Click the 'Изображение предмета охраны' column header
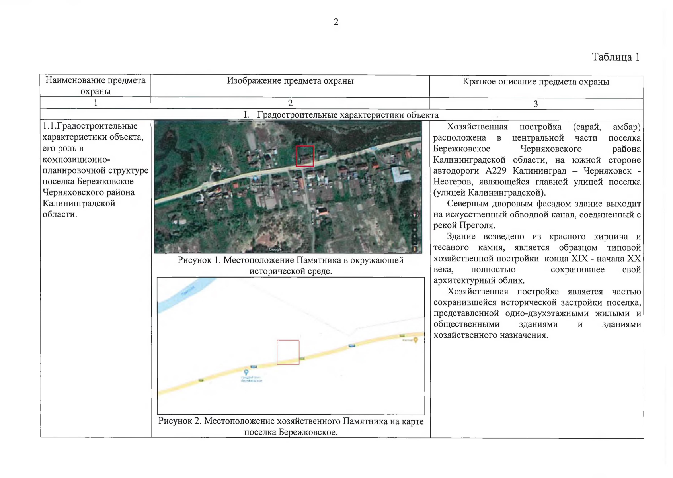The height and width of the screenshot is (478, 673). pyautogui.click(x=290, y=81)
